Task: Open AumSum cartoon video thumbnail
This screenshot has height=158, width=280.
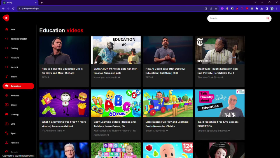Action: (64, 103)
